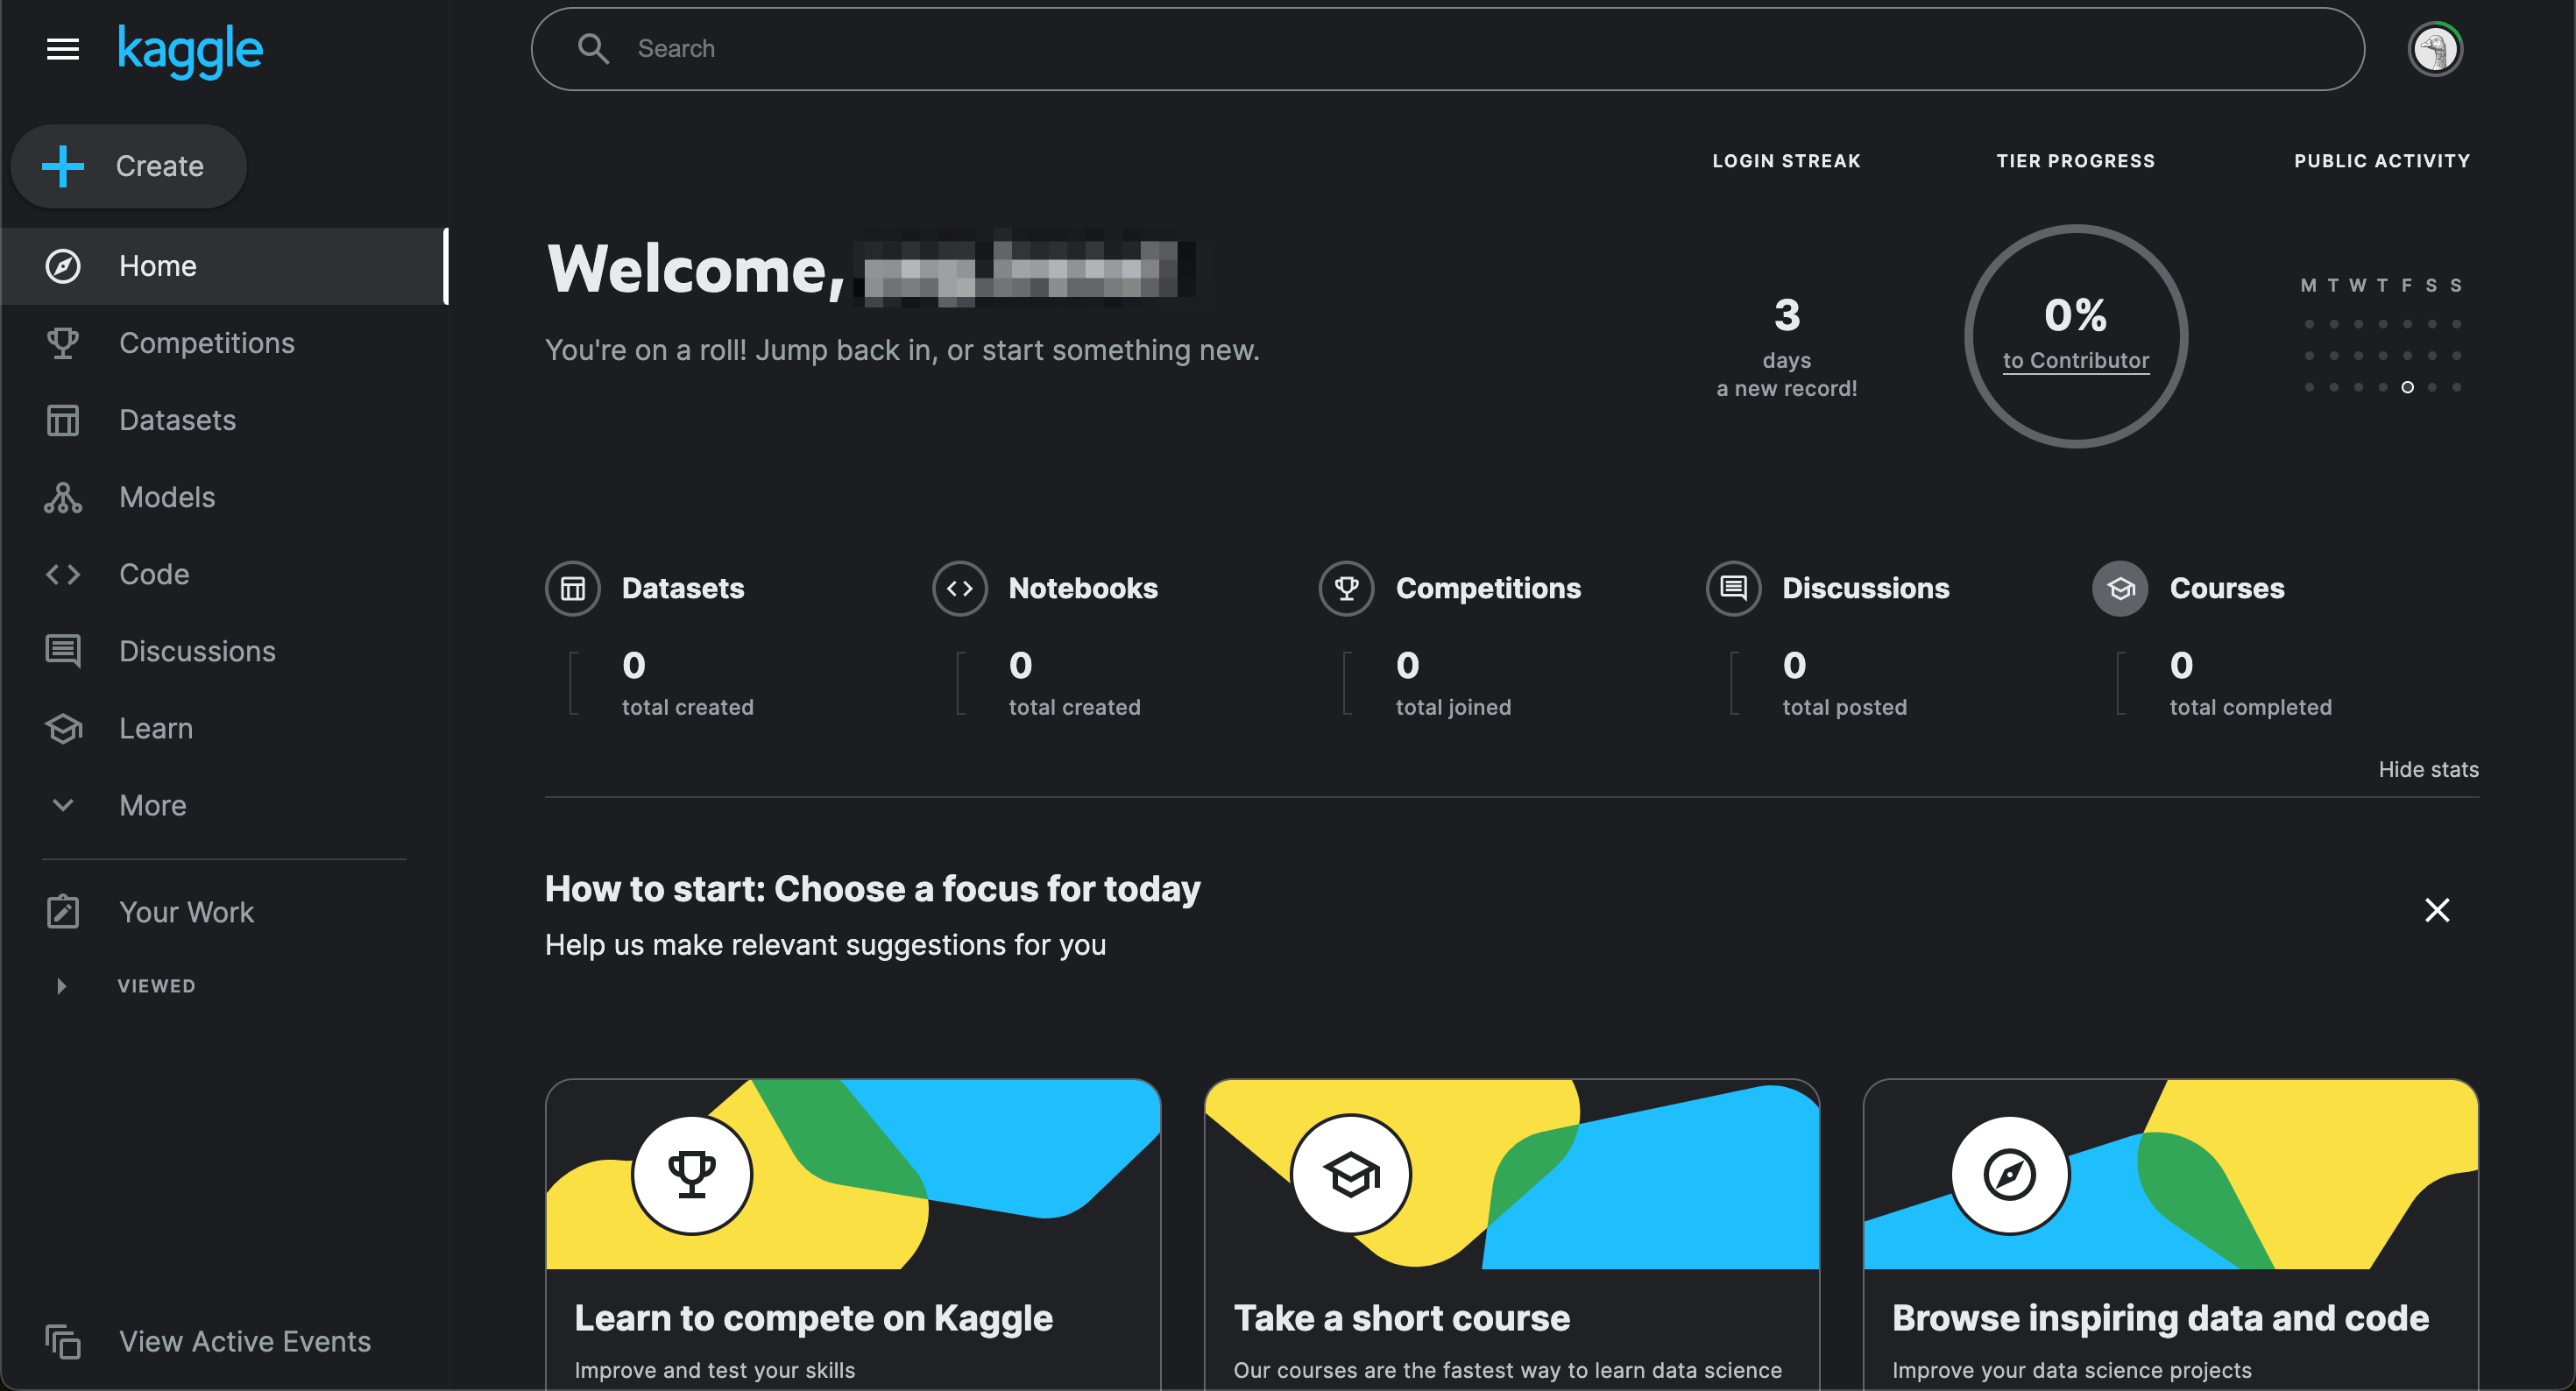Click the Kaggle logo
The image size is (2576, 1391).
(x=190, y=50)
